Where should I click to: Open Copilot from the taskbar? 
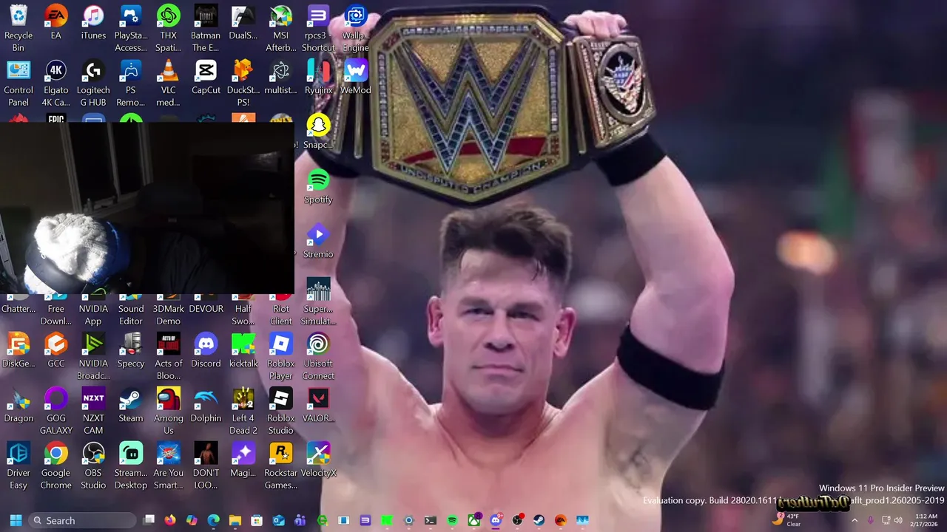pyautogui.click(x=192, y=520)
